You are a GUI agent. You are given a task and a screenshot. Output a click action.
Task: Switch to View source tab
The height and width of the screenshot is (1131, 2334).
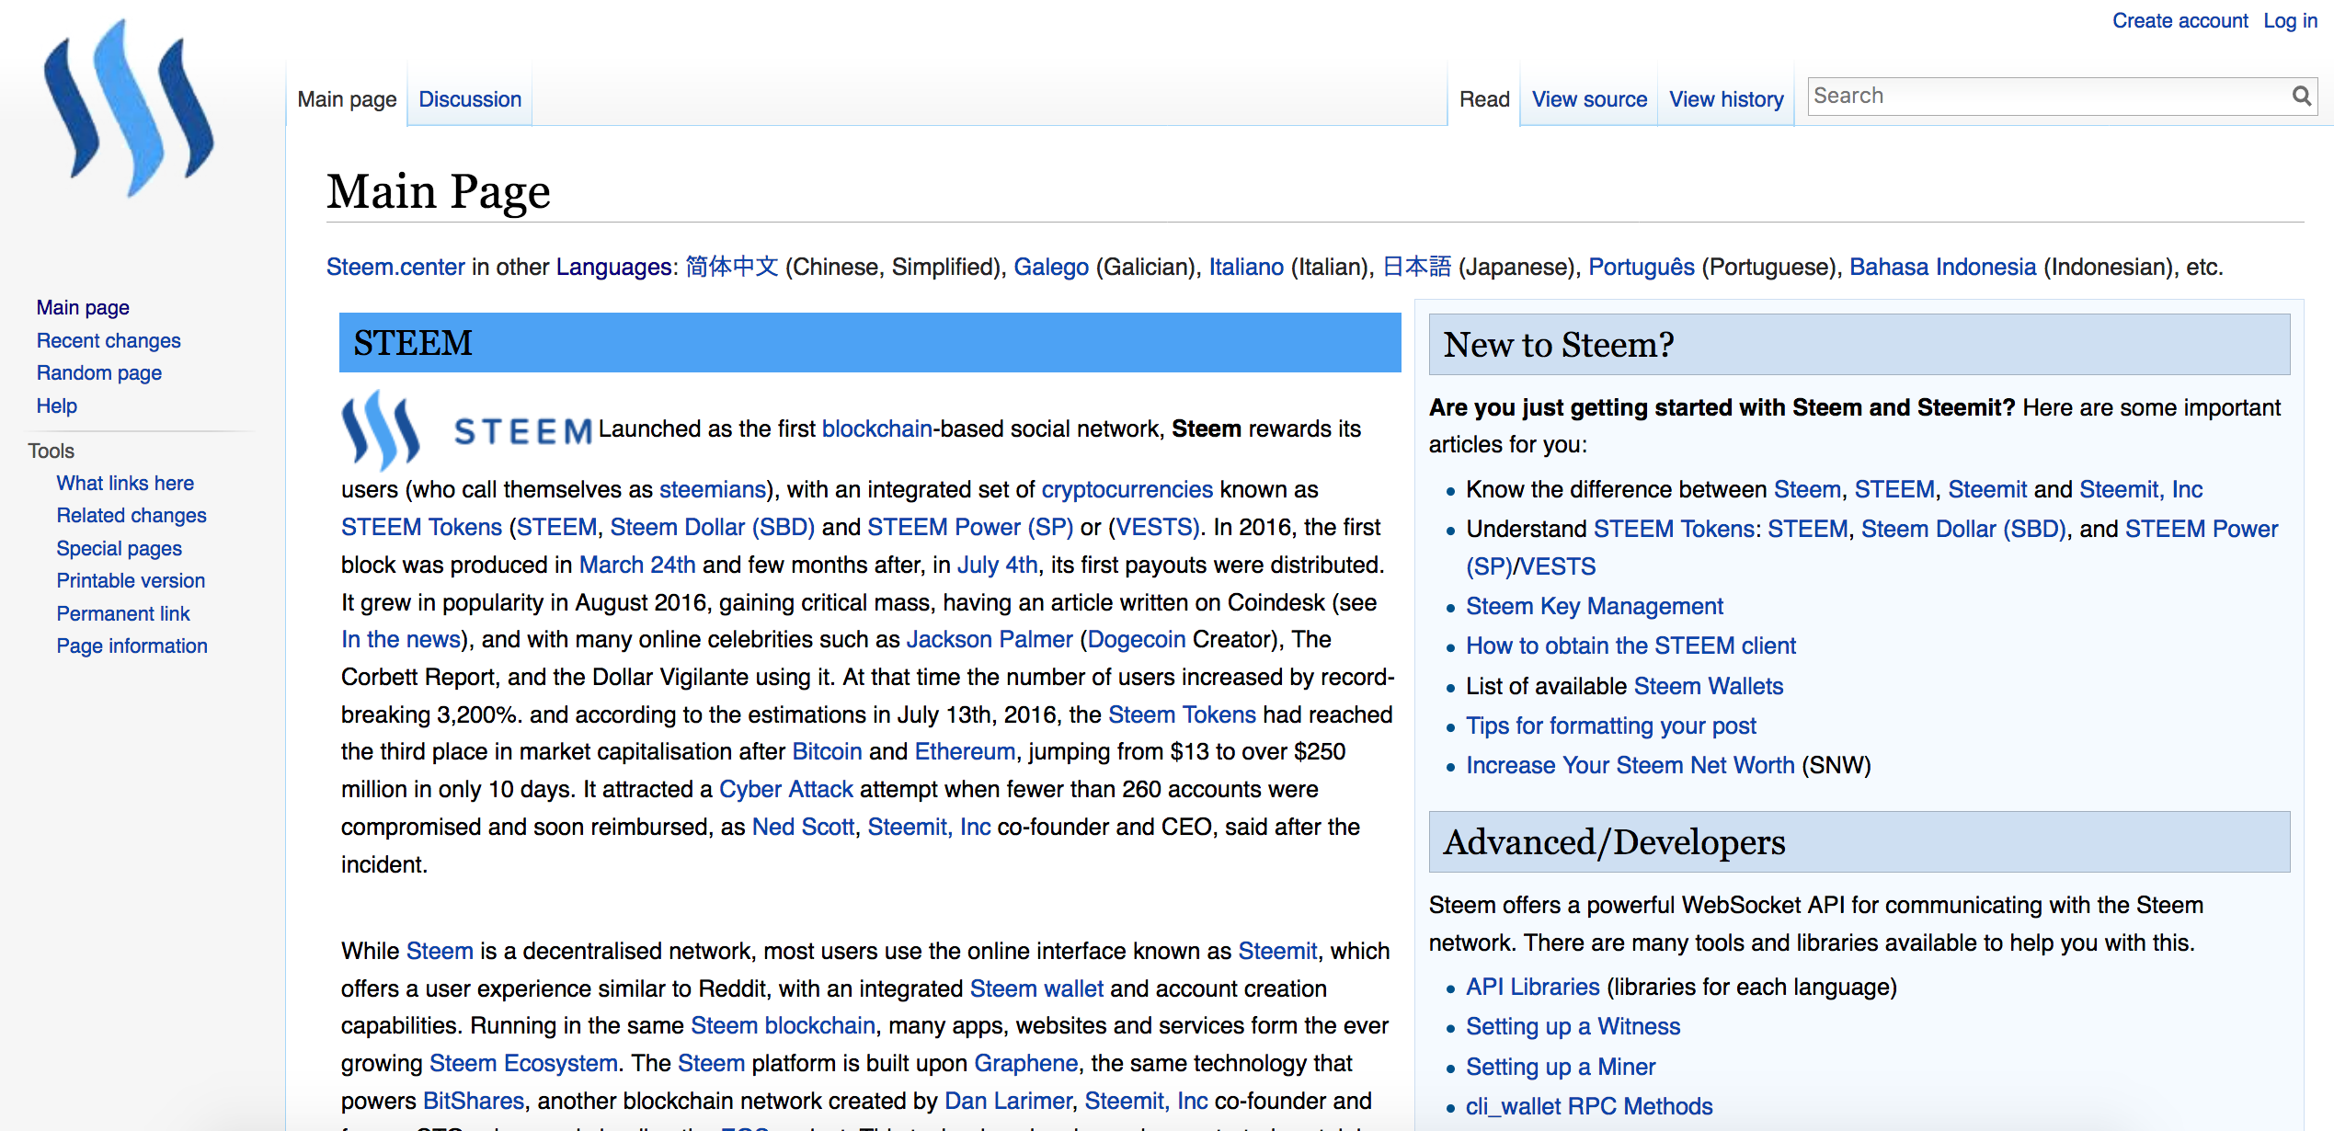point(1588,99)
